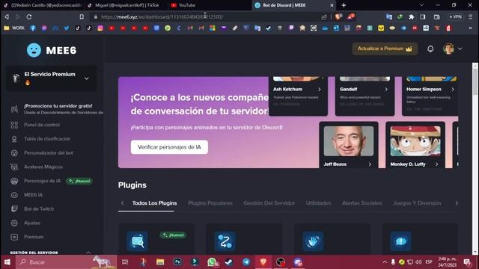This screenshot has width=479, height=269.
Task: Click the share icon in address bar
Action: pyautogui.click(x=324, y=16)
